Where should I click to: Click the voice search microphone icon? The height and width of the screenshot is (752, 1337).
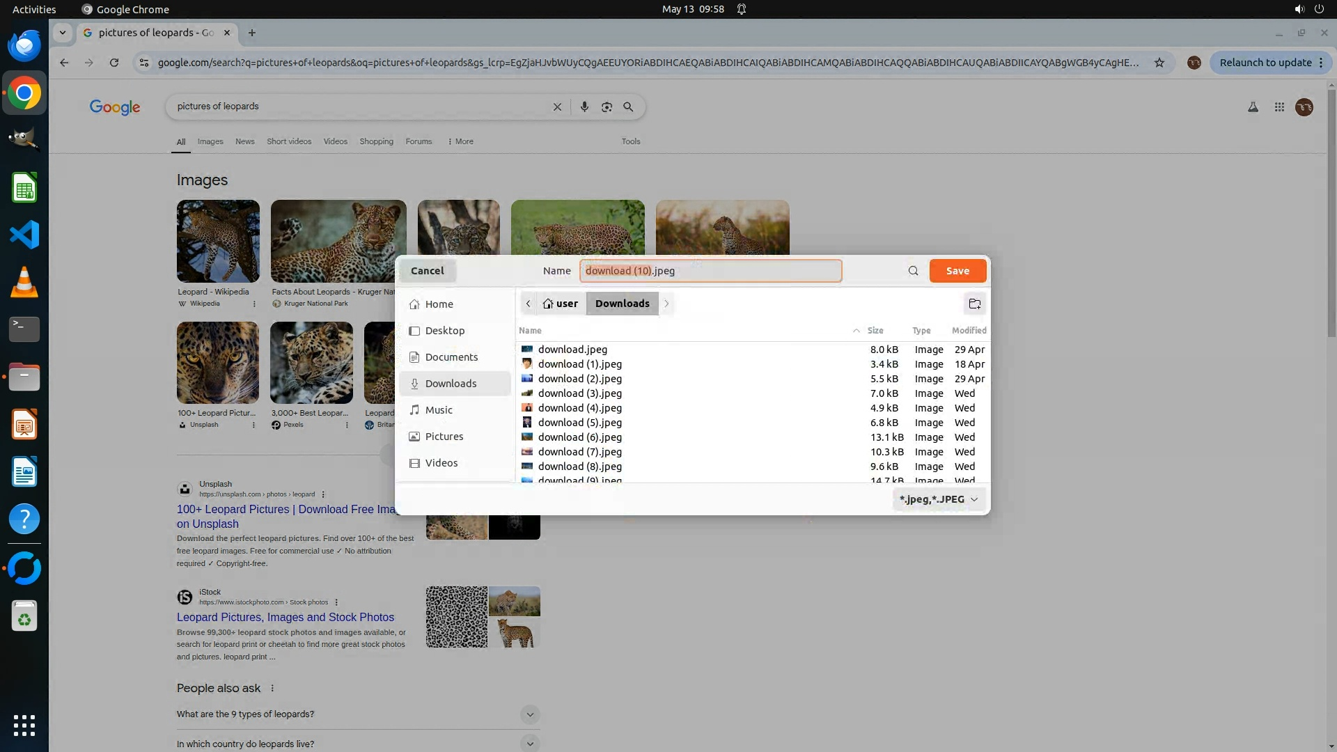(584, 107)
